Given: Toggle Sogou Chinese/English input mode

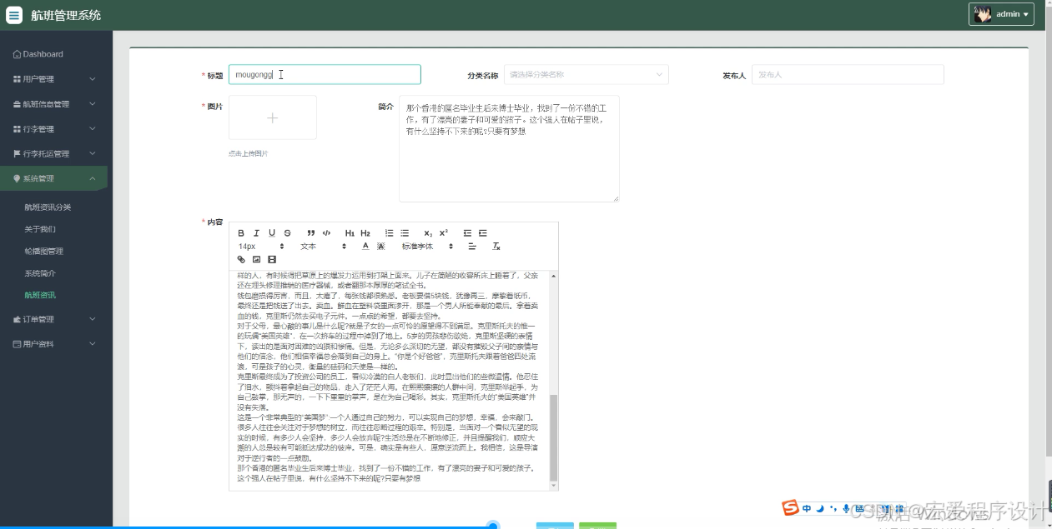Looking at the screenshot, I should [807, 508].
